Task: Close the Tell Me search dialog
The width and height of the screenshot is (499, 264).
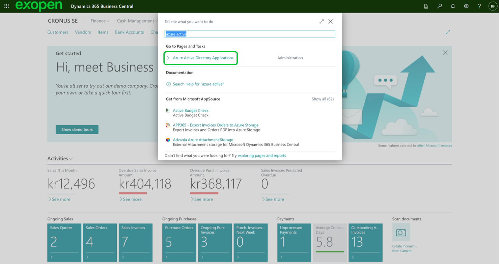Action: point(331,21)
